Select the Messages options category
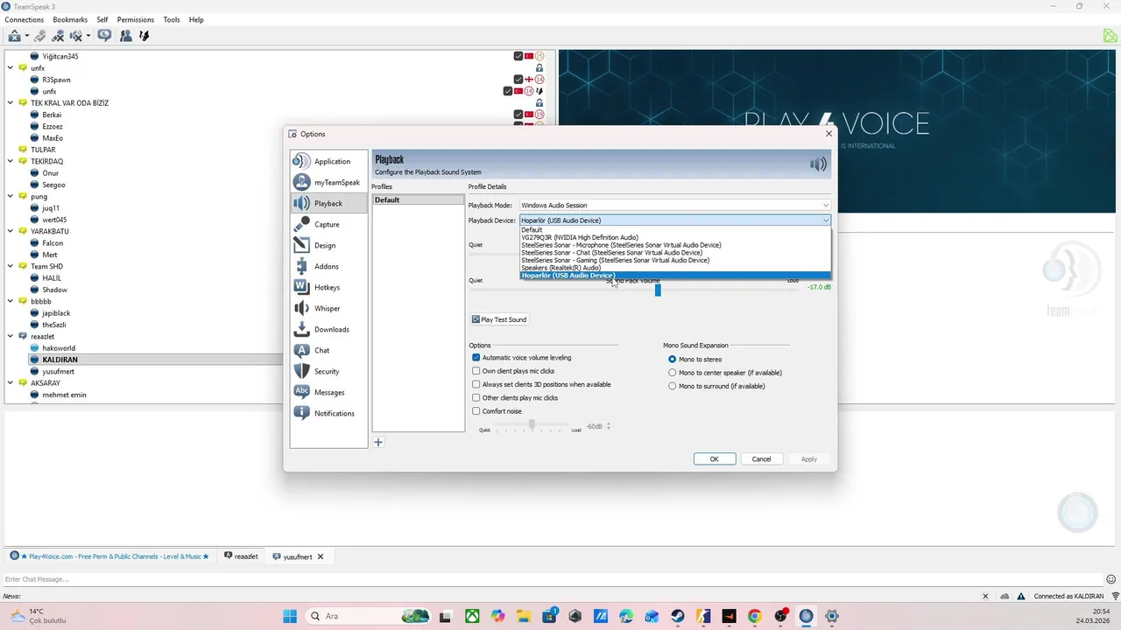The height and width of the screenshot is (630, 1121). [x=328, y=392]
